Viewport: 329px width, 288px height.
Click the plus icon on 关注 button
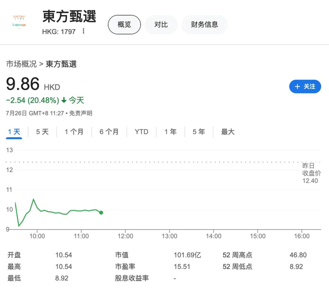tap(297, 86)
